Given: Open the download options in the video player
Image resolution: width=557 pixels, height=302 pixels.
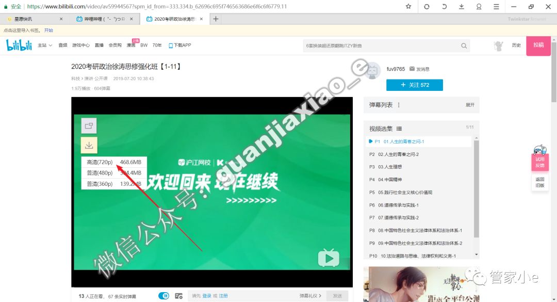Looking at the screenshot, I should click(89, 145).
